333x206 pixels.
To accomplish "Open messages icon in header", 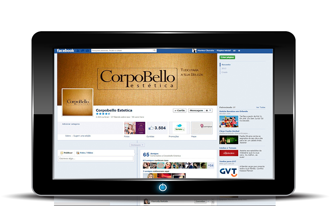I will point(83,51).
